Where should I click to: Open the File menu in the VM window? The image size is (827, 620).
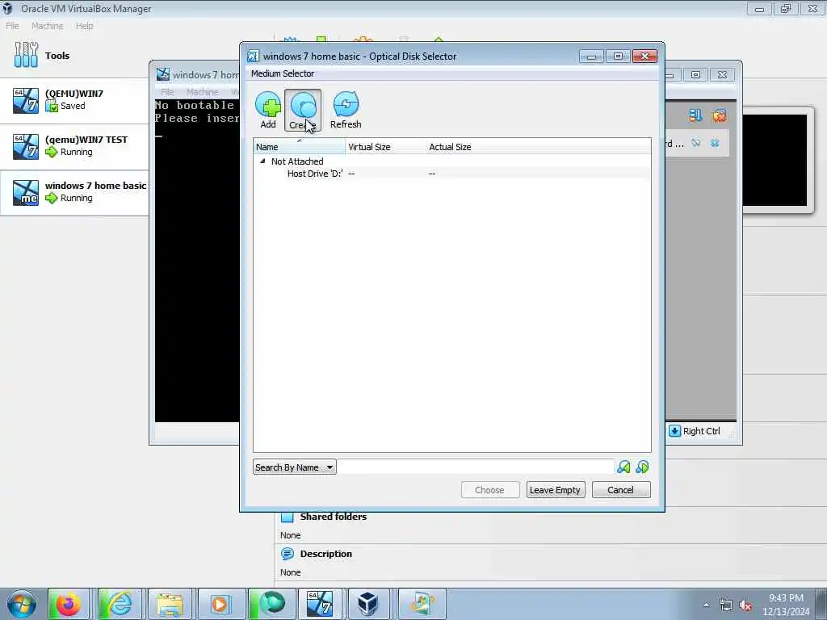[167, 92]
